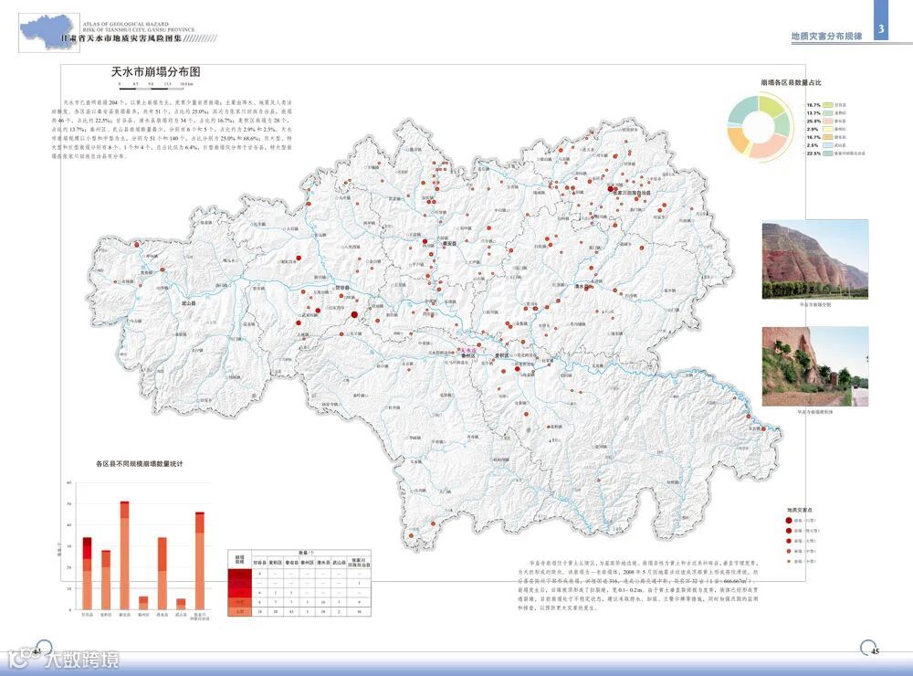Click the page 45 circle marker
Image resolution: width=913 pixels, height=676 pixels.
tap(869, 648)
